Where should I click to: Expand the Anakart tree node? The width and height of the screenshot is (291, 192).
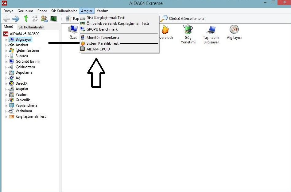pyautogui.click(x=6, y=45)
